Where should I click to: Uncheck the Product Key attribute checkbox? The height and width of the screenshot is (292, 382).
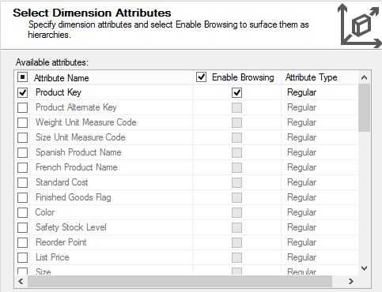pyautogui.click(x=22, y=92)
